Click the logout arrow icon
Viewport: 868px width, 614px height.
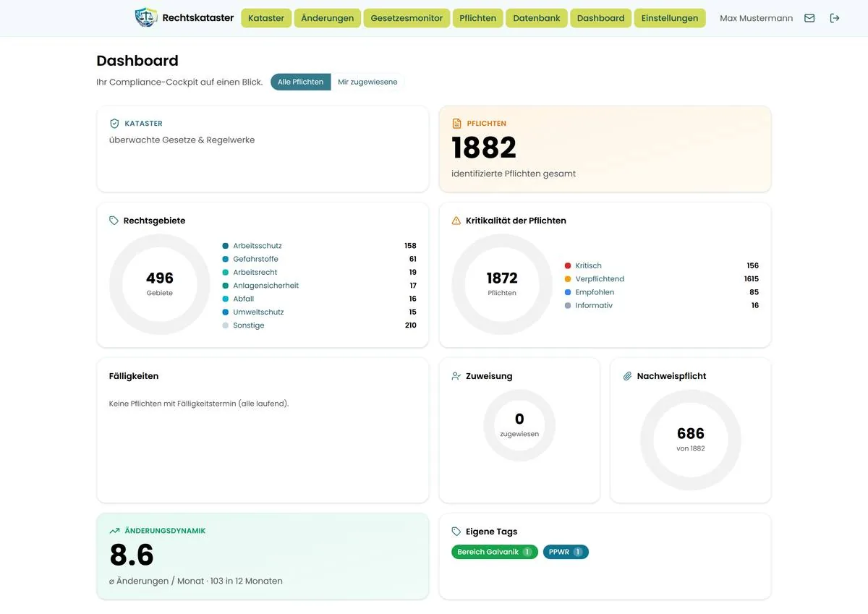point(835,18)
